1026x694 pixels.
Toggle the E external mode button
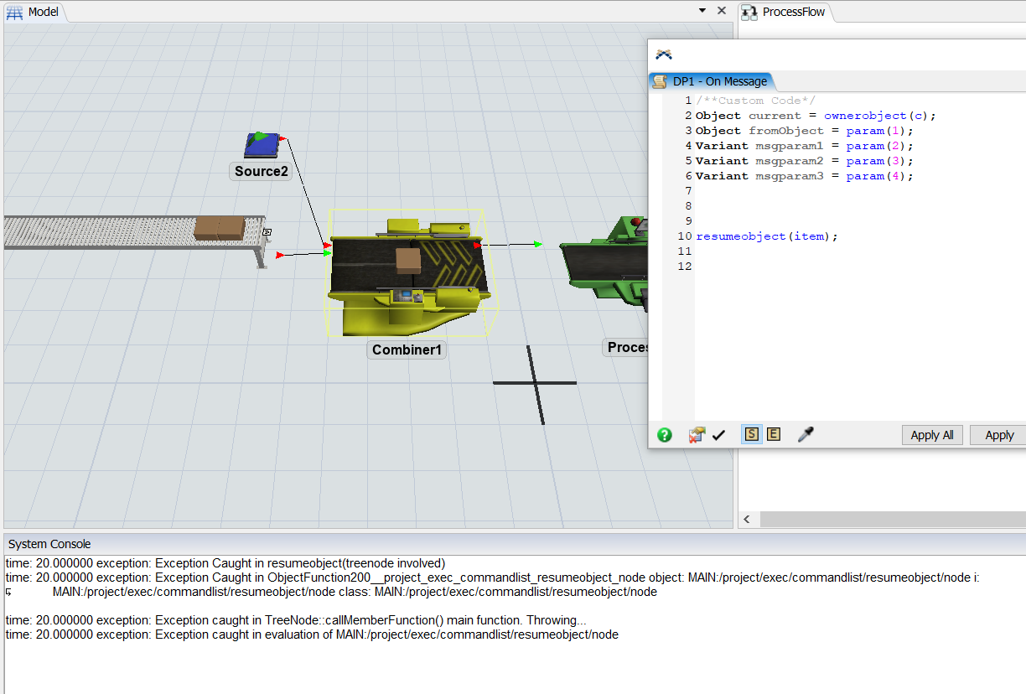coord(774,434)
